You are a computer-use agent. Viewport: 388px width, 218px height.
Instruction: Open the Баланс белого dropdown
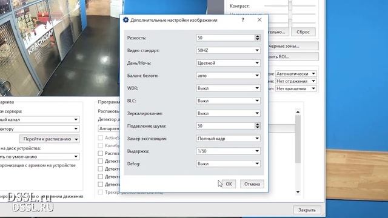228,75
